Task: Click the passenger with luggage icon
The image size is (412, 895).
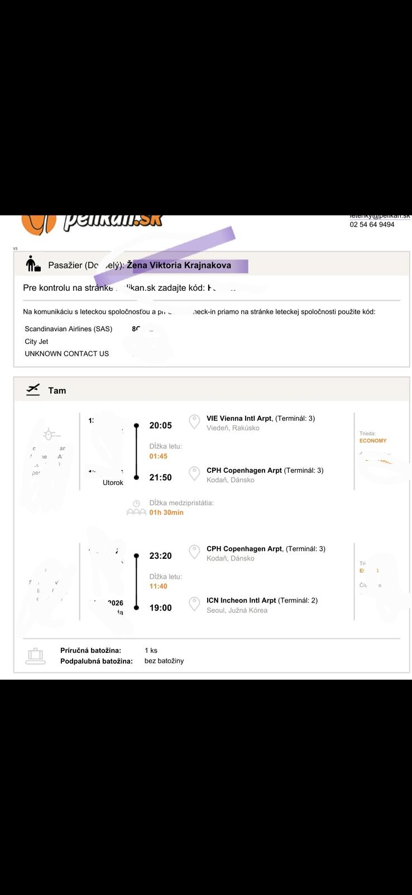Action: (33, 264)
